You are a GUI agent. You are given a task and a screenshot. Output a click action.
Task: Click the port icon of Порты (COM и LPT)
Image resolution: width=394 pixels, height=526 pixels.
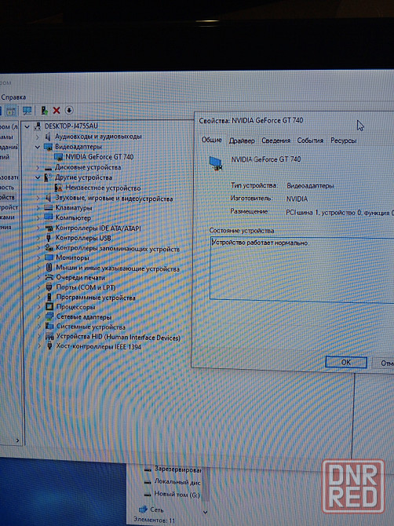click(x=49, y=287)
